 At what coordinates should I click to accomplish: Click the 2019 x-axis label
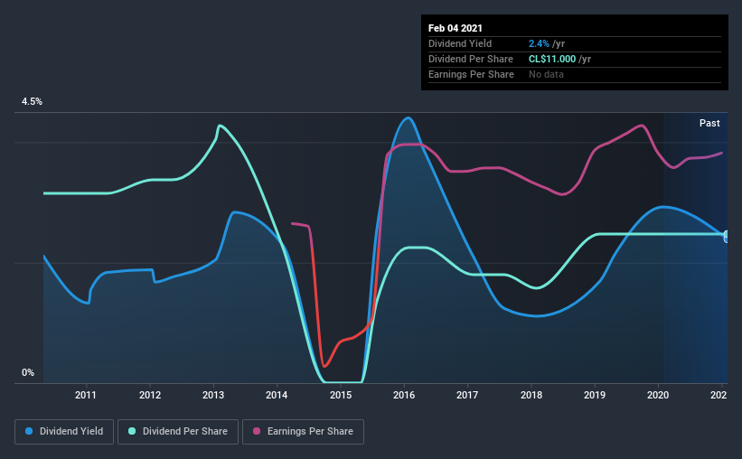coord(595,395)
